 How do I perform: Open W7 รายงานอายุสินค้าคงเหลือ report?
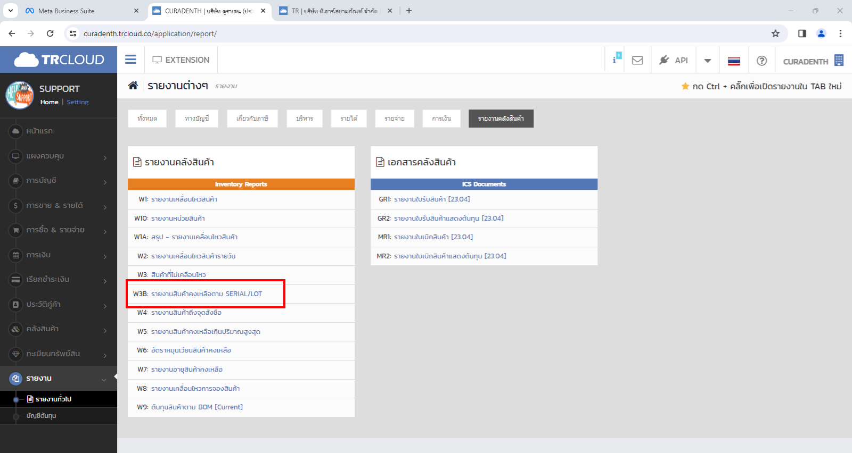pyautogui.click(x=187, y=370)
